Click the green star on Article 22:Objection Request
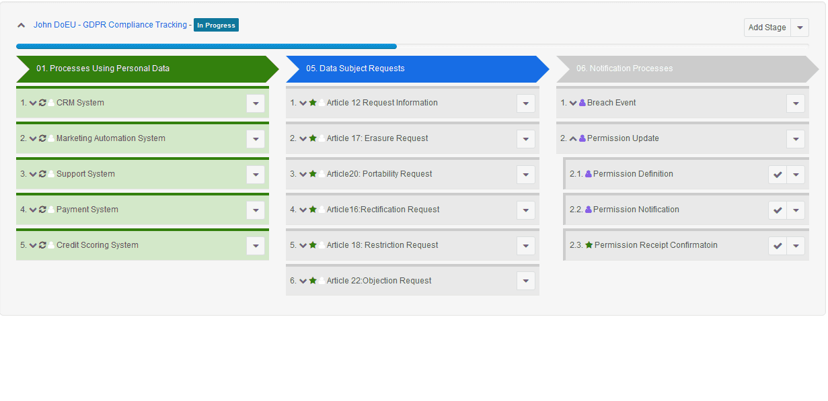This screenshot has height=401, width=828. 313,281
